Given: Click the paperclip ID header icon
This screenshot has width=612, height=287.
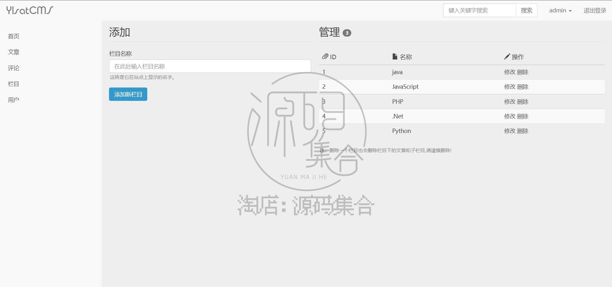Looking at the screenshot, I should (325, 57).
